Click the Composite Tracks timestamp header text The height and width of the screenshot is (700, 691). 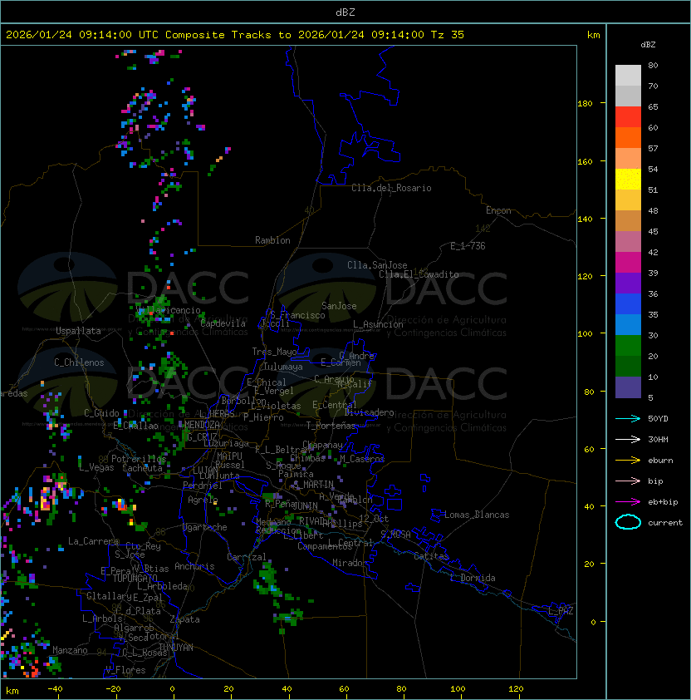point(235,35)
